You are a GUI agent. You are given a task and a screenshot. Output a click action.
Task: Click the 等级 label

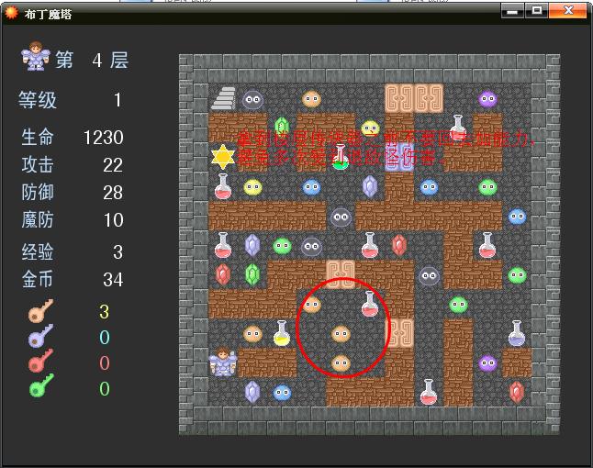(38, 100)
